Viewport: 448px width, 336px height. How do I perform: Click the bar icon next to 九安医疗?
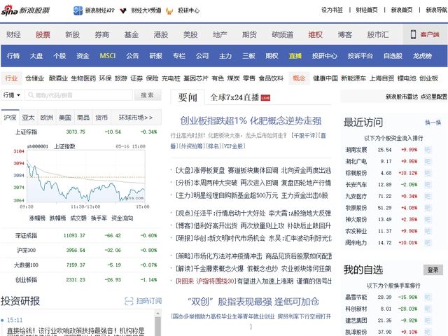click(428, 196)
